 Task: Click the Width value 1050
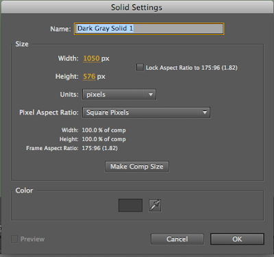pos(91,58)
